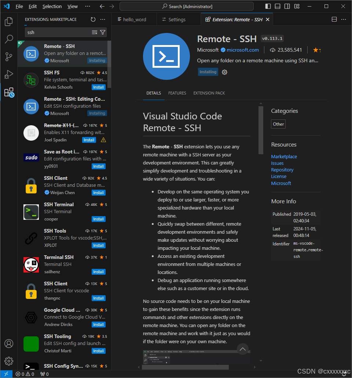
Task: Select the sudo Save as Root icon
Action: [31, 157]
